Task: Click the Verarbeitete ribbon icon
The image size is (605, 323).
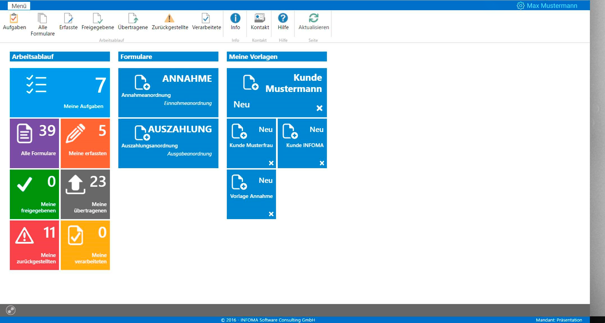Action: pos(206,19)
